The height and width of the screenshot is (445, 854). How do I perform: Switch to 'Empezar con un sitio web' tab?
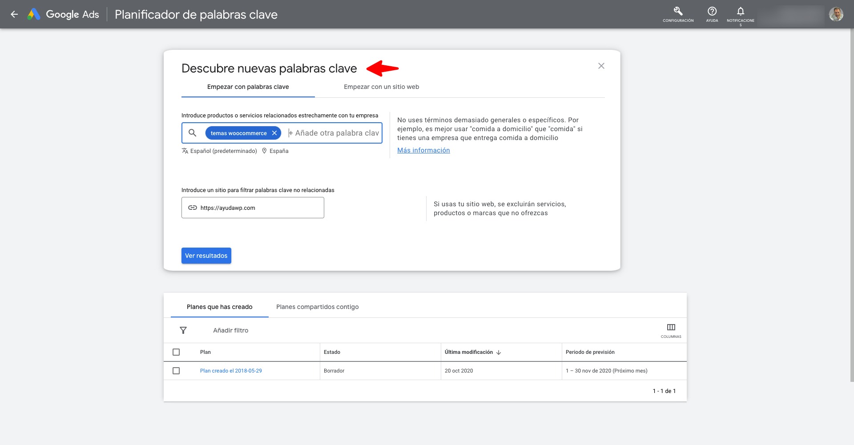coord(381,87)
